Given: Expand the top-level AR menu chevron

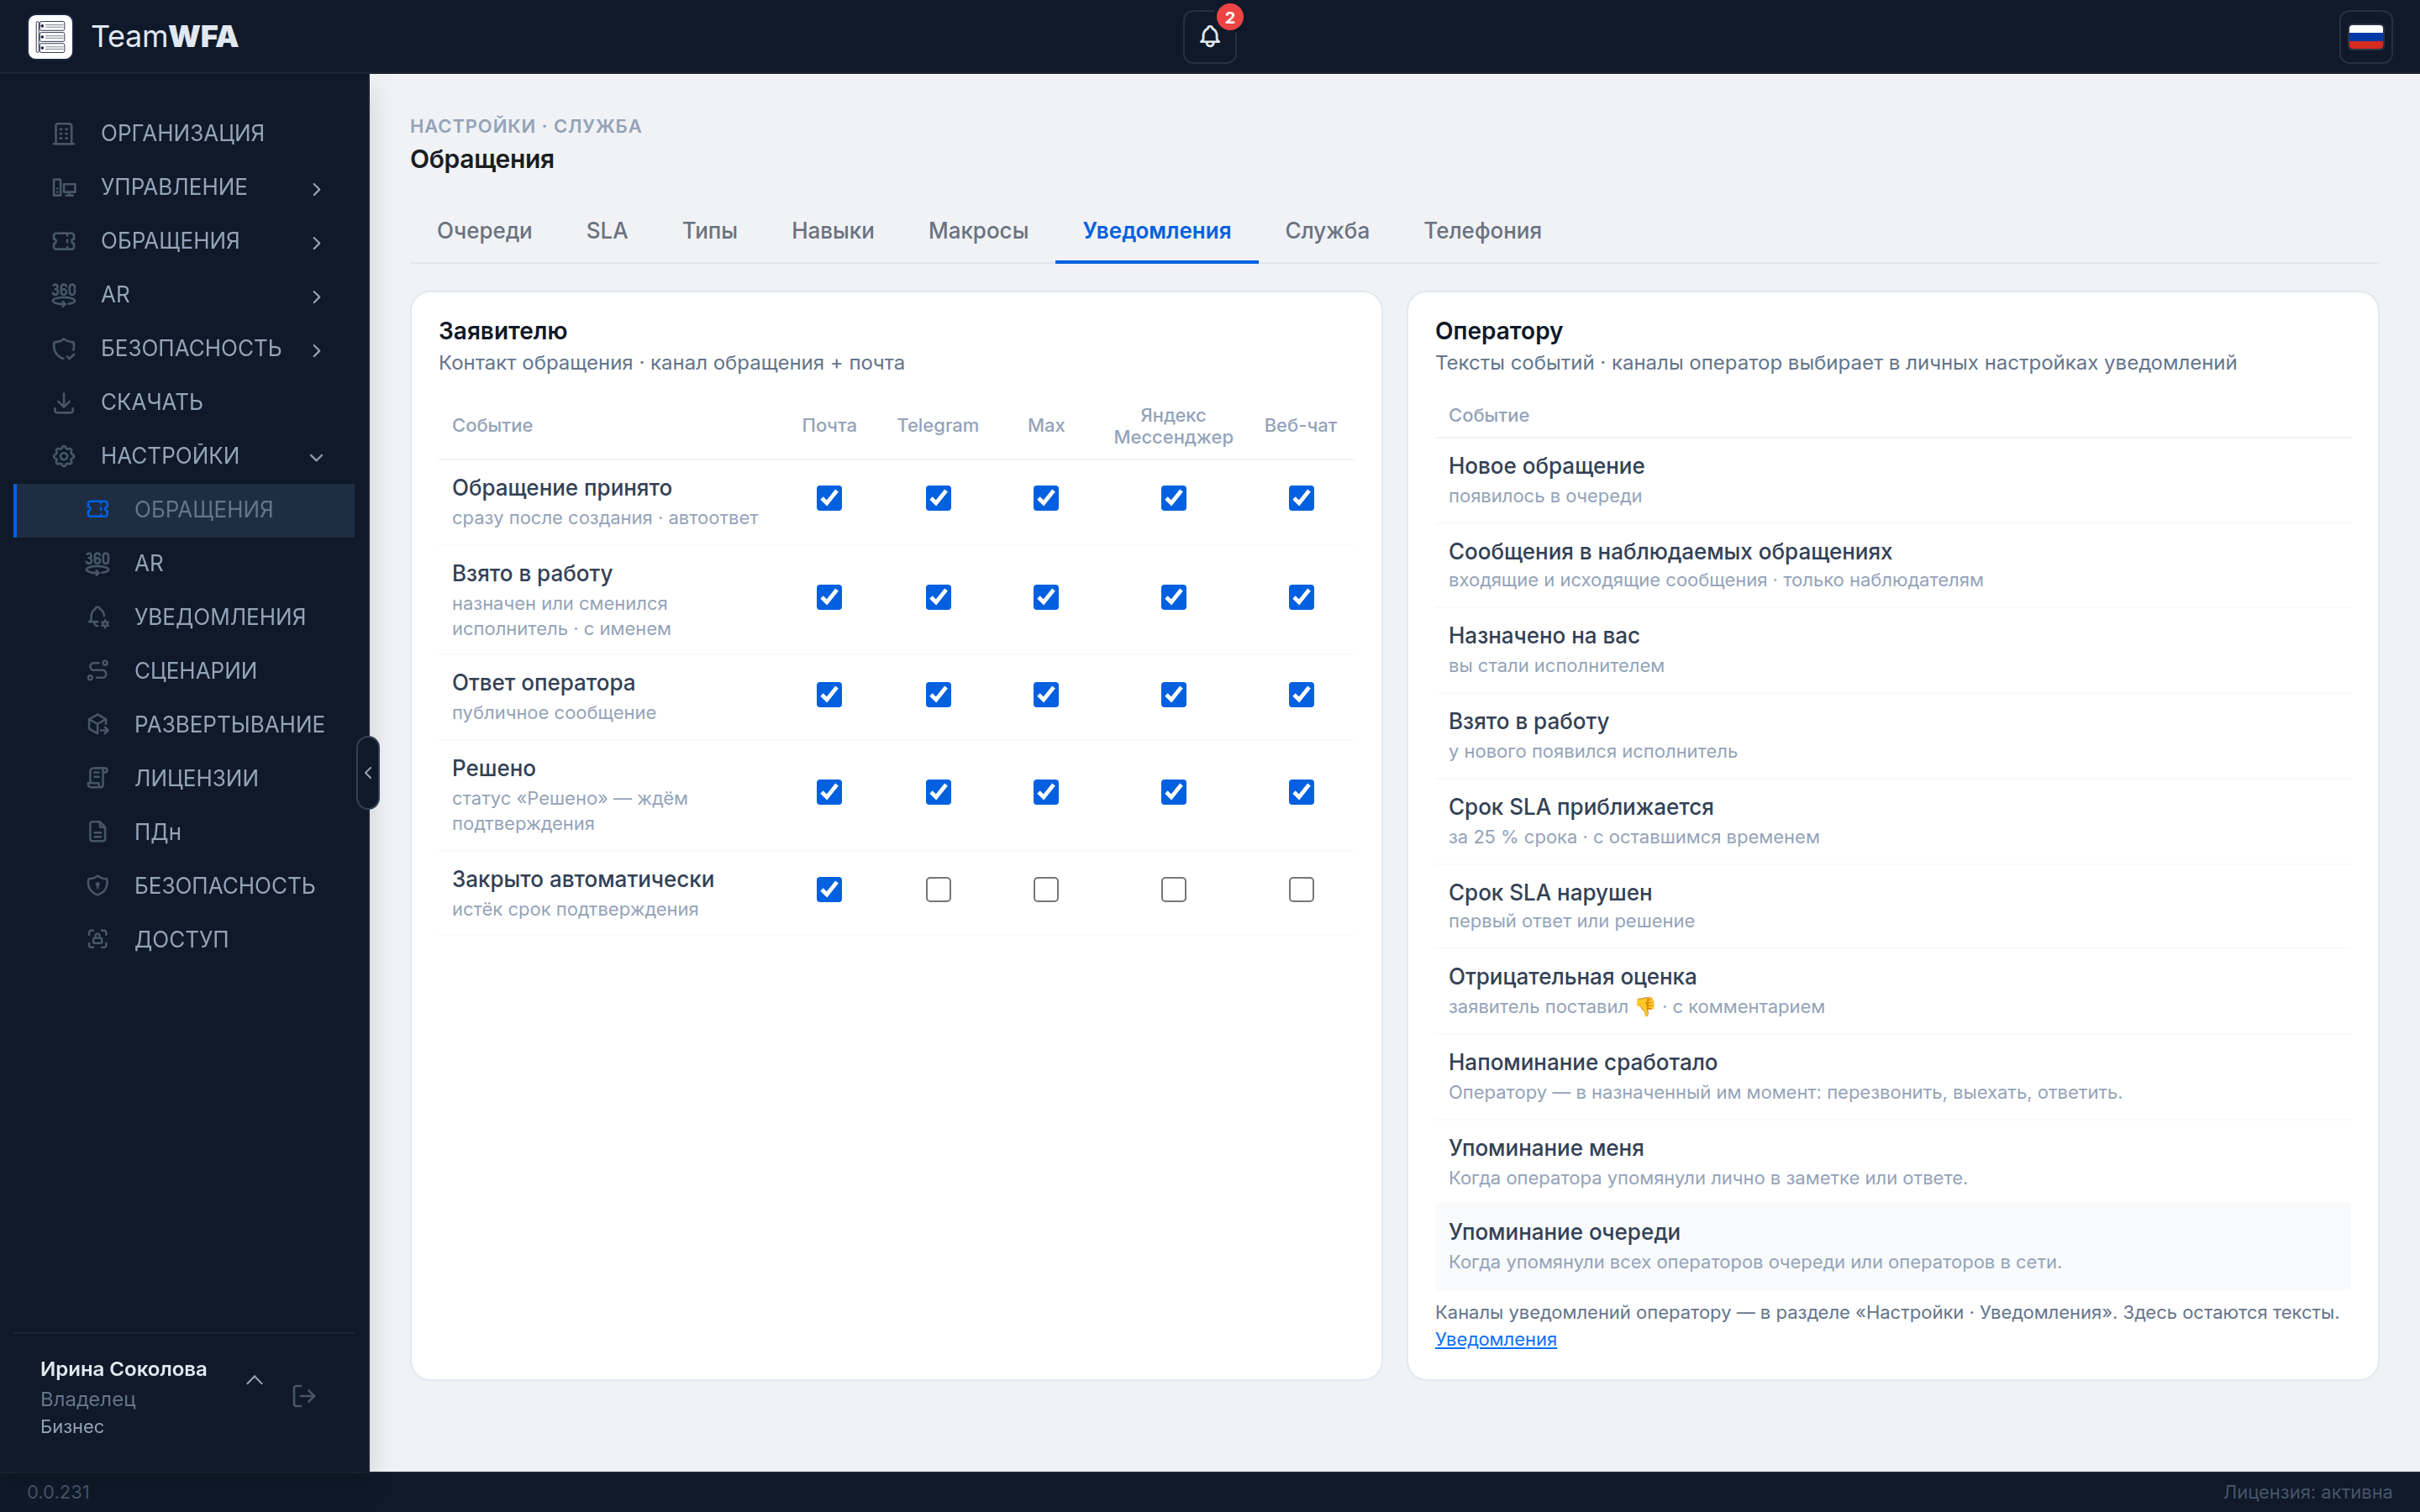Looking at the screenshot, I should pos(317,296).
